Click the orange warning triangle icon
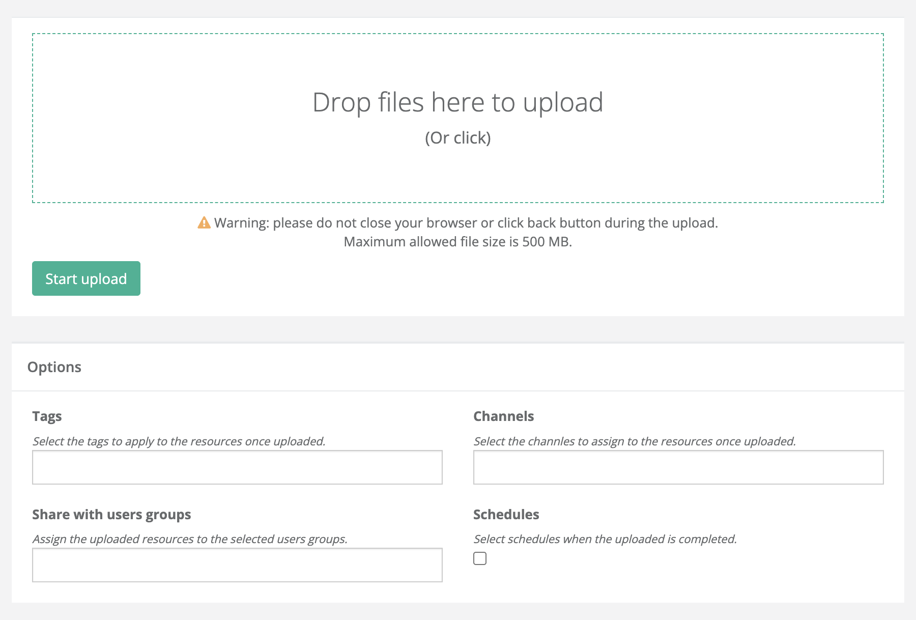The height and width of the screenshot is (620, 916). (204, 223)
